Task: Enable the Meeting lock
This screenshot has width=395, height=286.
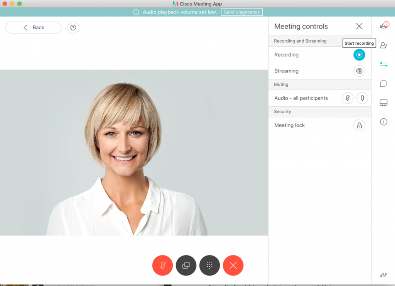Action: tap(359, 125)
